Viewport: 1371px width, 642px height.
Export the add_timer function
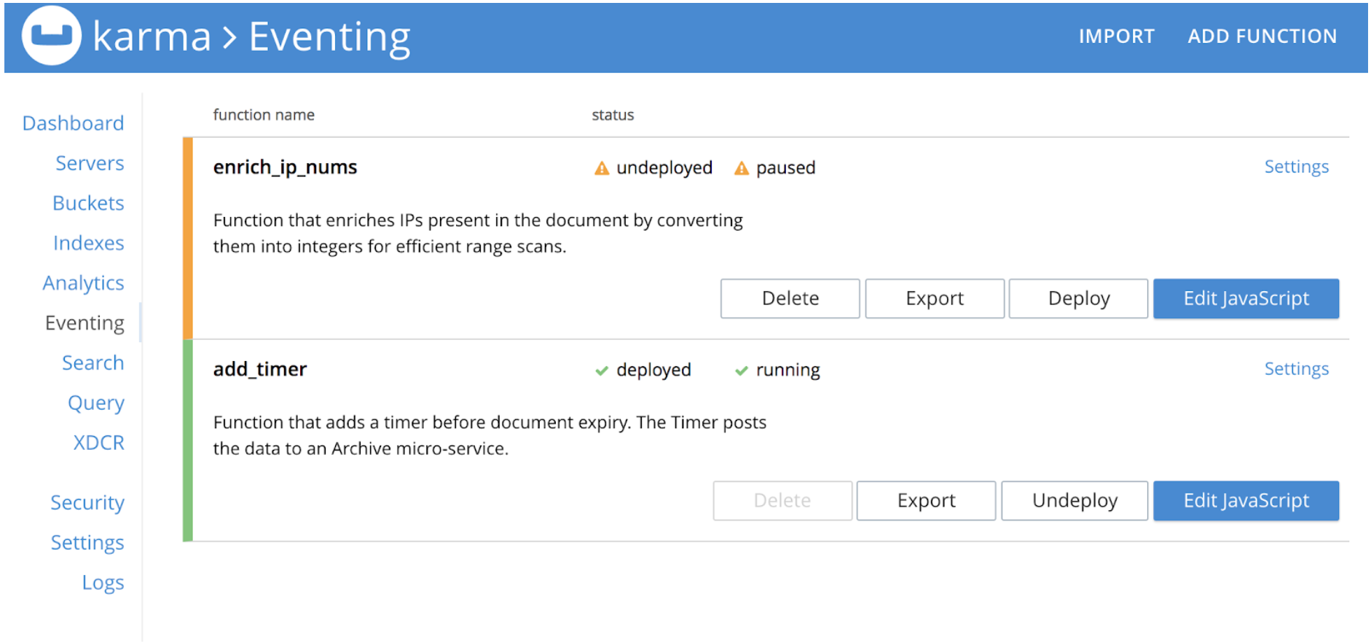[x=926, y=501]
